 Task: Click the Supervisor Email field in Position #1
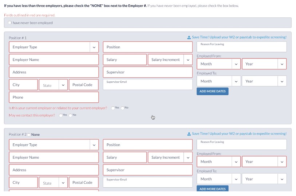tap(147, 85)
